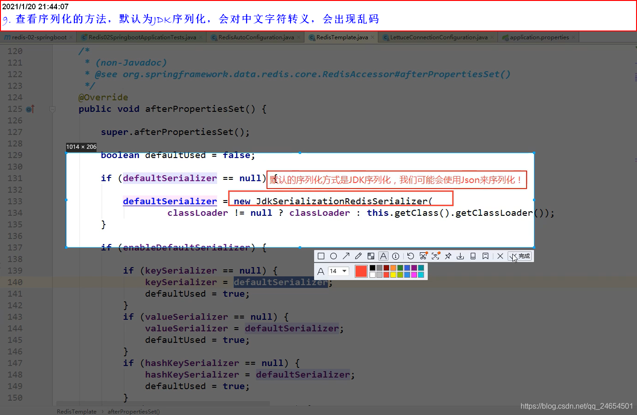The width and height of the screenshot is (637, 415).
Task: Switch to application.properties tab
Action: (539, 37)
